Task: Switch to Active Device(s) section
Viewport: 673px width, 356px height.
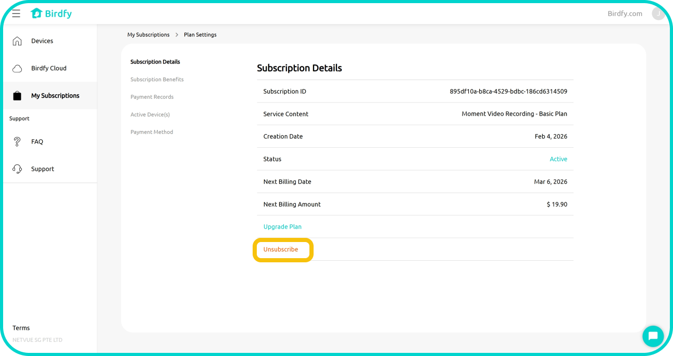Action: coord(150,115)
